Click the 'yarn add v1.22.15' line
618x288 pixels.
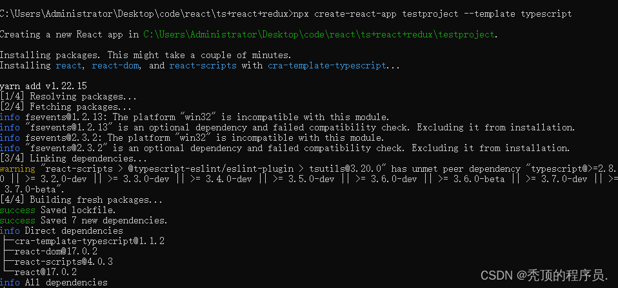[43, 86]
